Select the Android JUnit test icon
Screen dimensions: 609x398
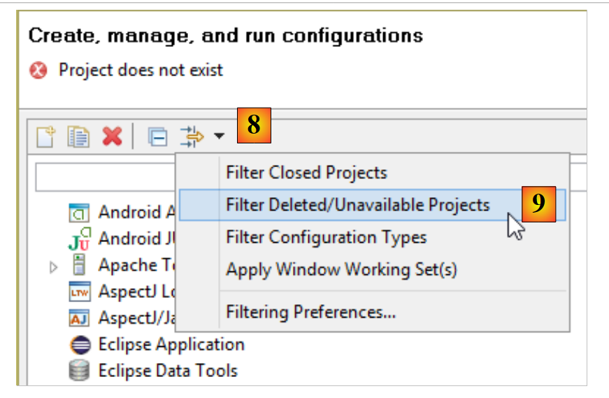(x=79, y=239)
